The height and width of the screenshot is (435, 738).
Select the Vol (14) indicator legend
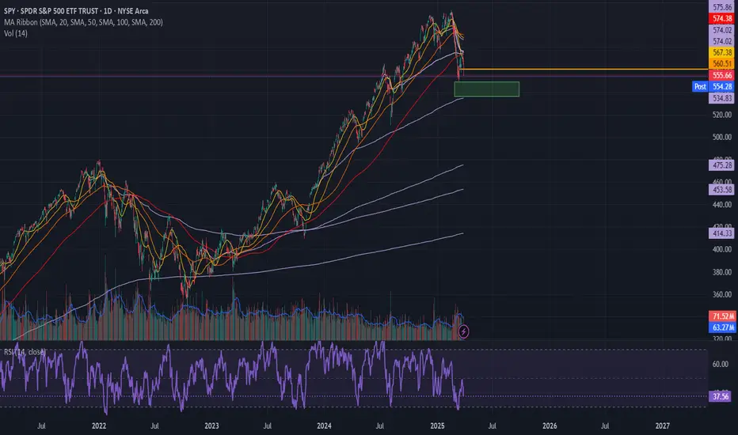click(16, 33)
